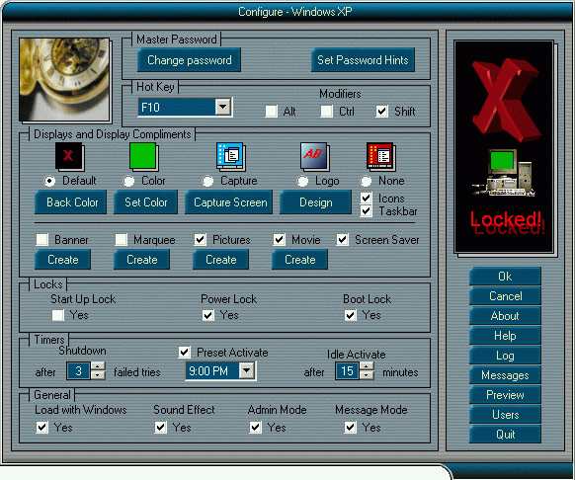This screenshot has height=480, width=575.
Task: Select the Logo radio button
Action: point(302,181)
